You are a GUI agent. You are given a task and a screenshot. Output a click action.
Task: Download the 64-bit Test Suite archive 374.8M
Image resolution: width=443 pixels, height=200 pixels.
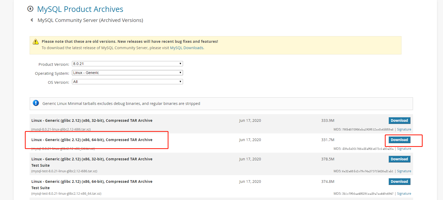[399, 182]
